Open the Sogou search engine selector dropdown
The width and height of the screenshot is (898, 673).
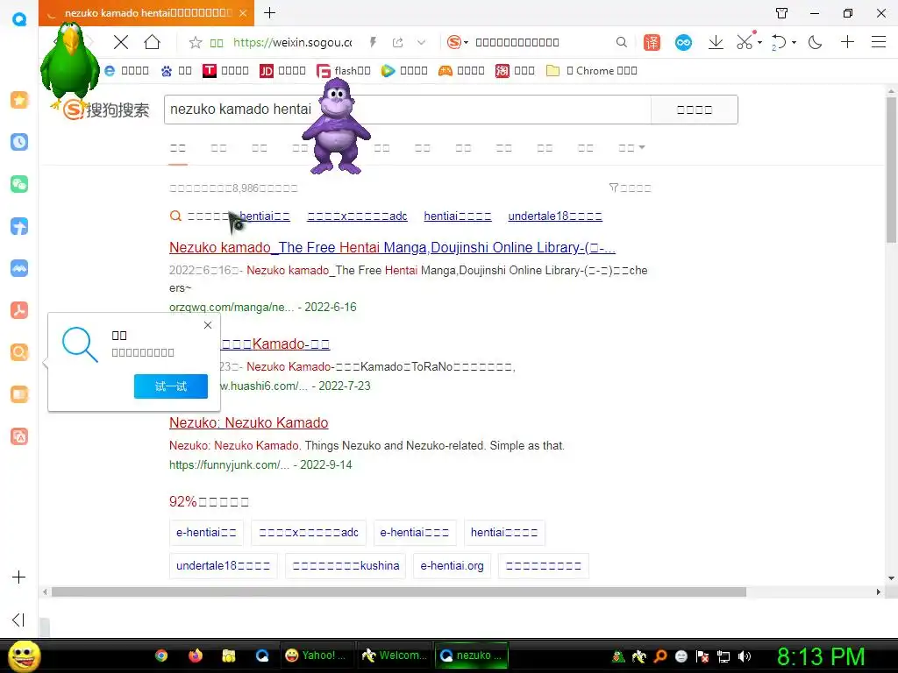pos(458,42)
